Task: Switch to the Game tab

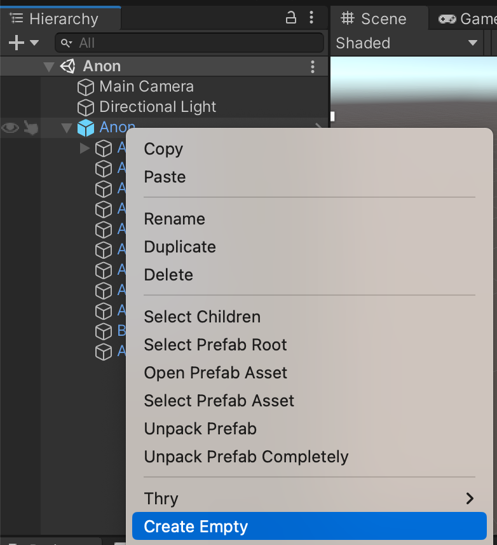Action: (x=470, y=18)
